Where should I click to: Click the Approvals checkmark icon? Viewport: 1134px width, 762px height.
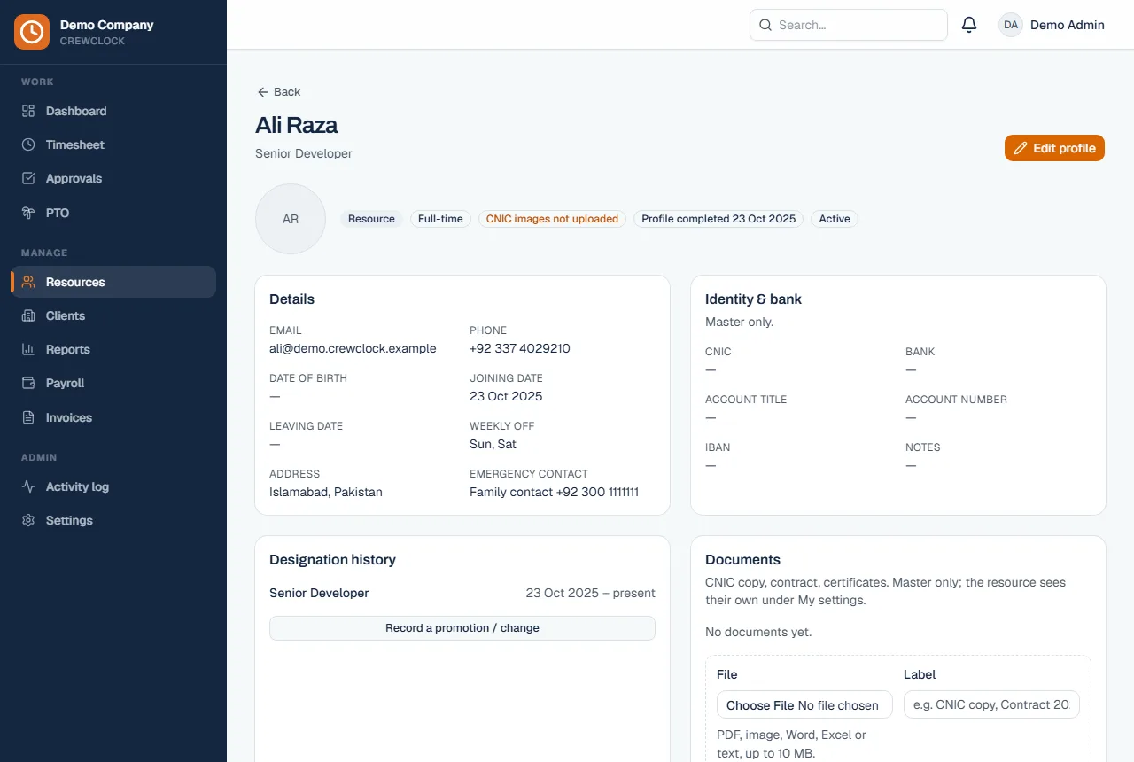28,178
